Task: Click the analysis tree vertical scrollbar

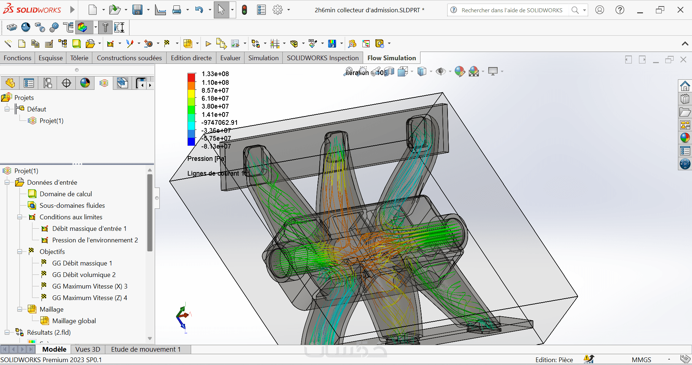Action: tap(150, 212)
